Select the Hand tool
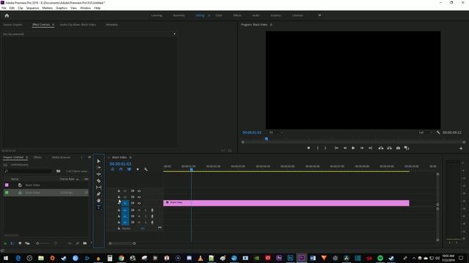This screenshot has height=263, width=469. pyautogui.click(x=99, y=200)
